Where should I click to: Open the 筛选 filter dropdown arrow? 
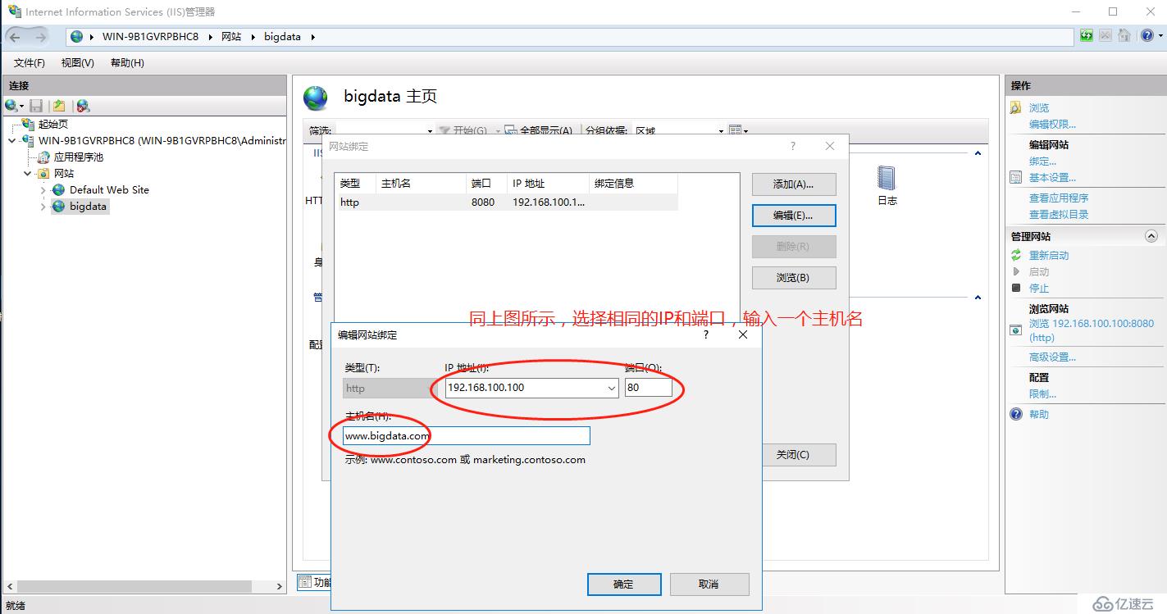430,130
